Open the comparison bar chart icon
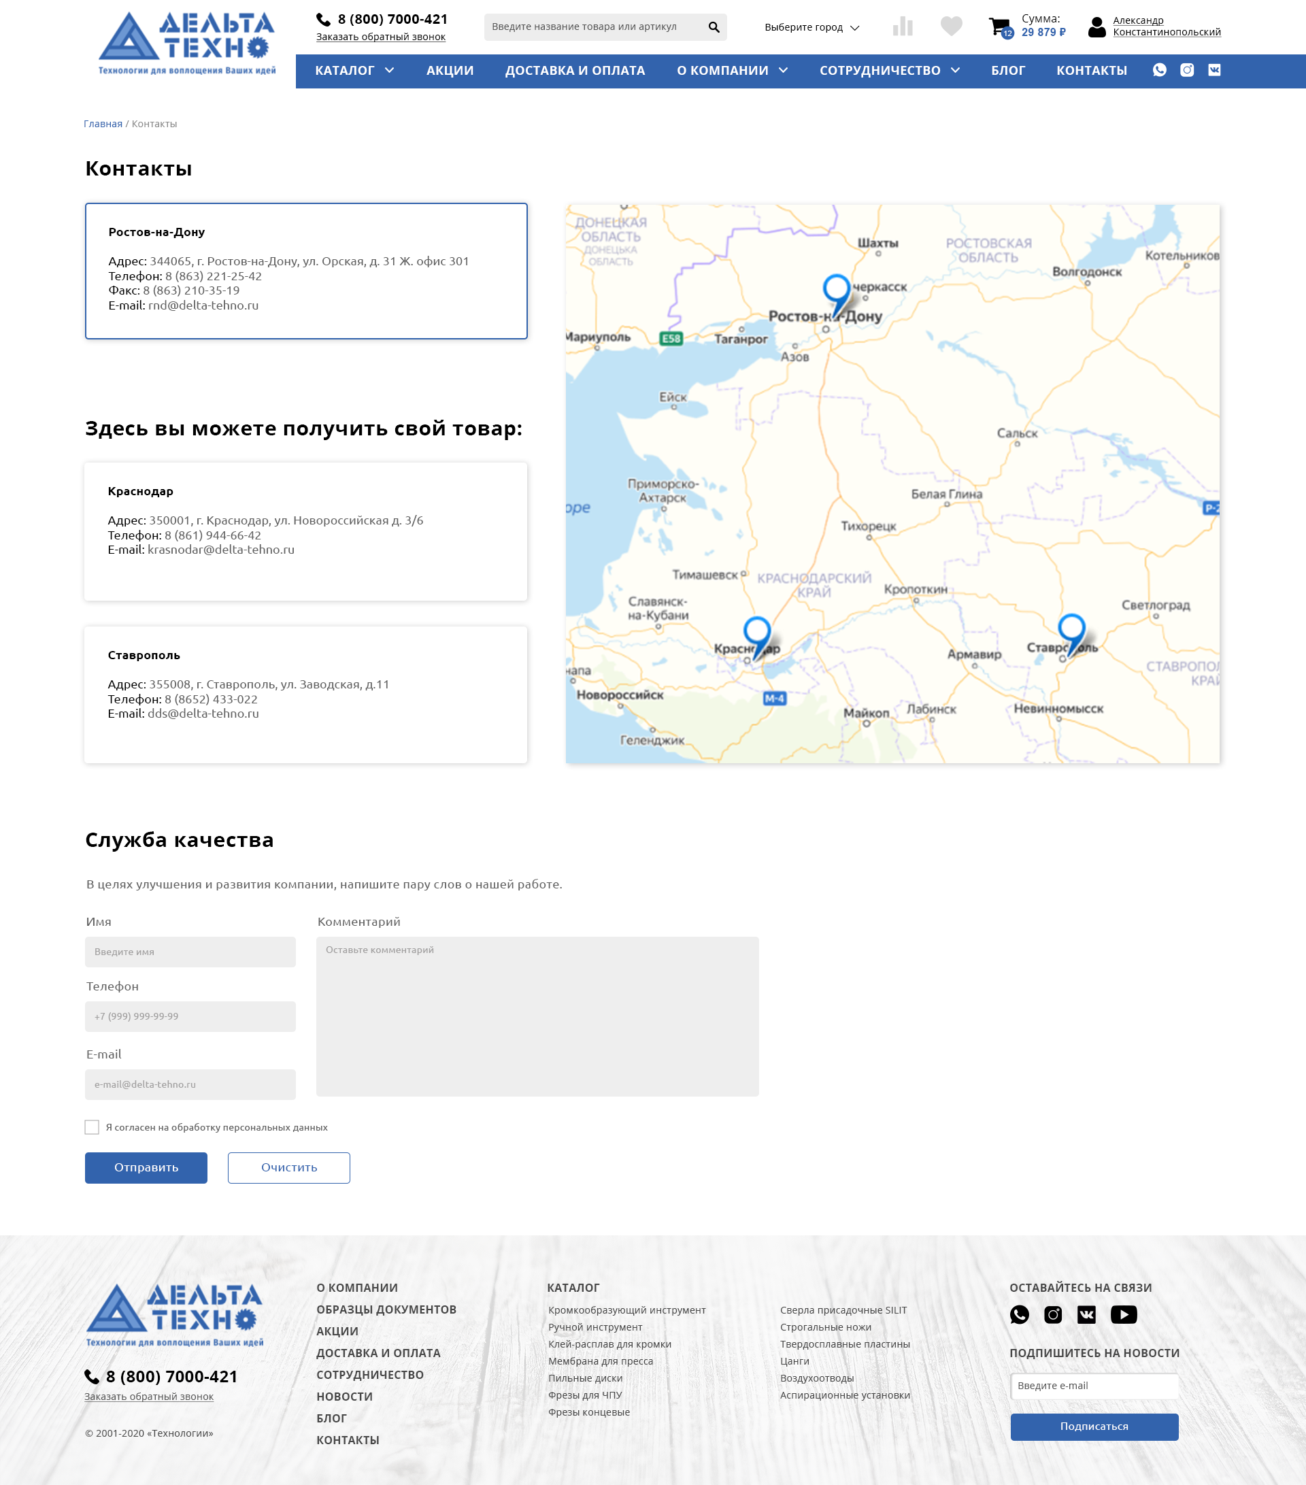This screenshot has height=1485, width=1306. click(x=902, y=27)
